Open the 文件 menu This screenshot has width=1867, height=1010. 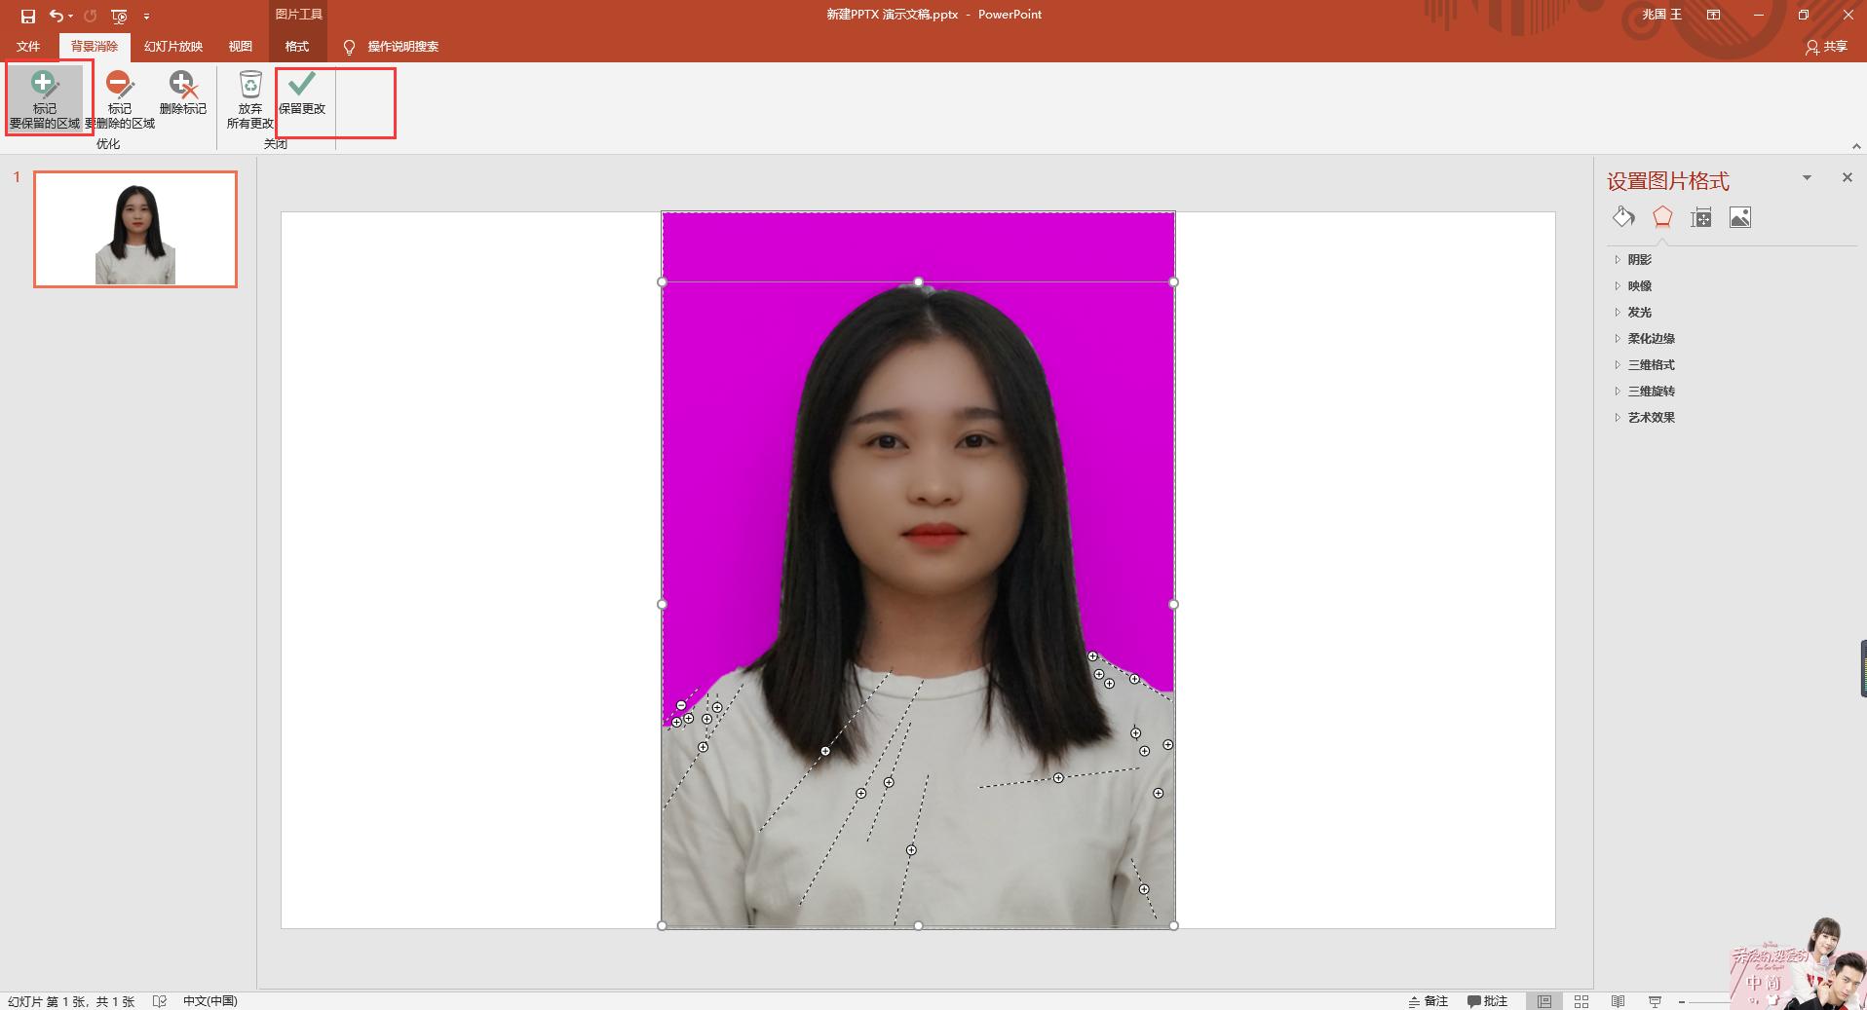[x=28, y=46]
